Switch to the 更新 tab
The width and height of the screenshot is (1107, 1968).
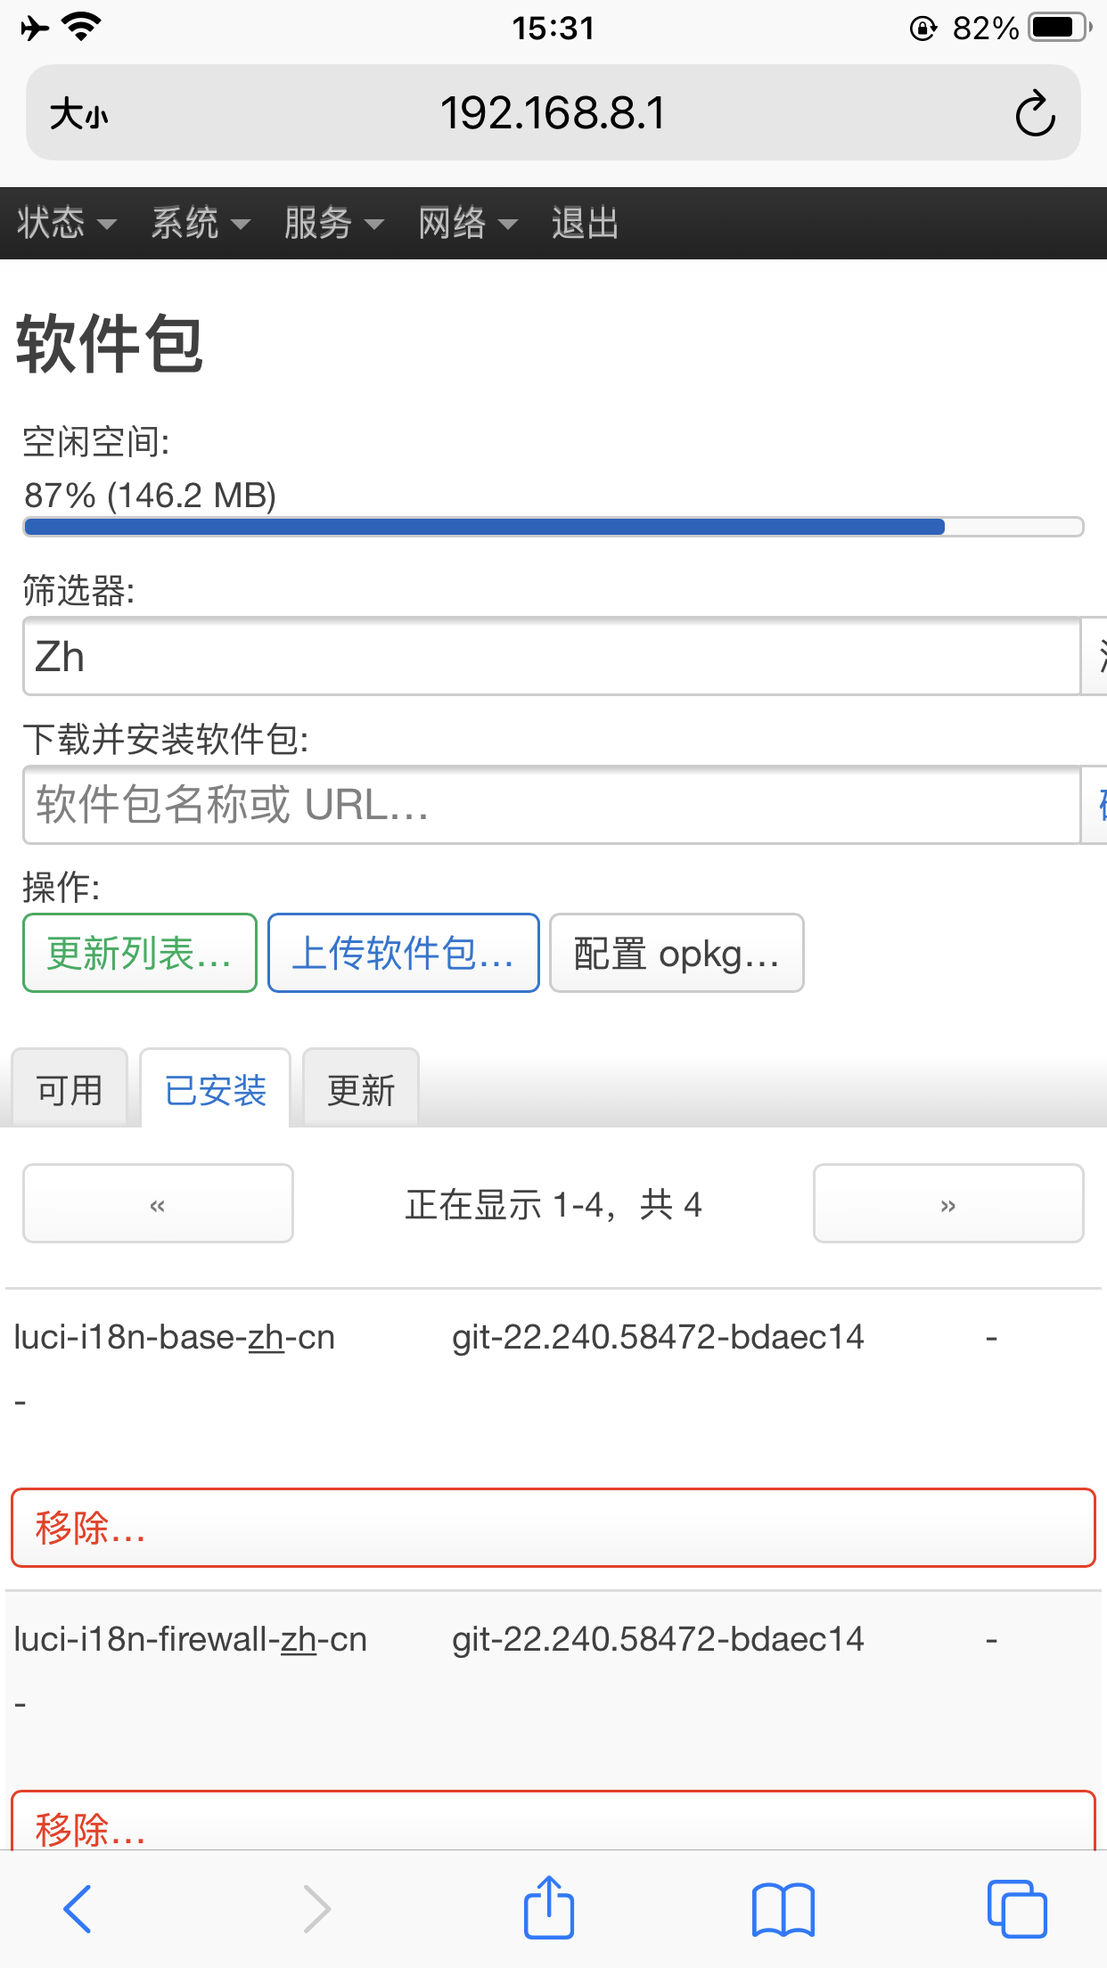[x=360, y=1087]
